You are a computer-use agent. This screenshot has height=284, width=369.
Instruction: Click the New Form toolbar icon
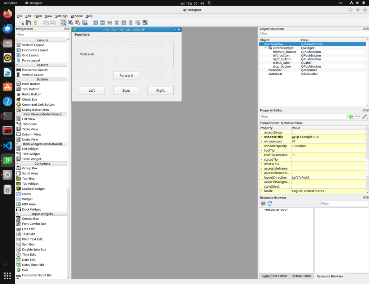pos(21,23)
